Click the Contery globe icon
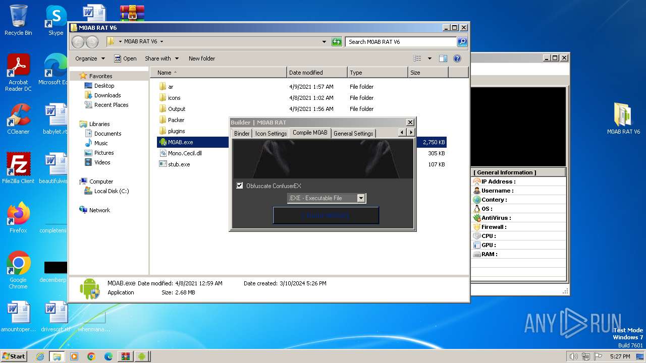 (477, 200)
